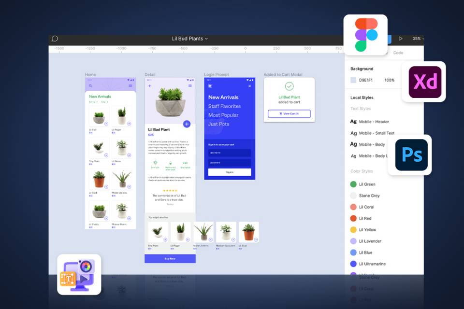Click the Figma logo icon
464x309 pixels.
(366, 35)
